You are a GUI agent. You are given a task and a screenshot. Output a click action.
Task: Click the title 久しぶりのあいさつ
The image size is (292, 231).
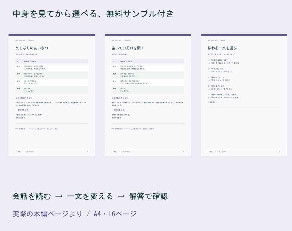tap(32, 48)
